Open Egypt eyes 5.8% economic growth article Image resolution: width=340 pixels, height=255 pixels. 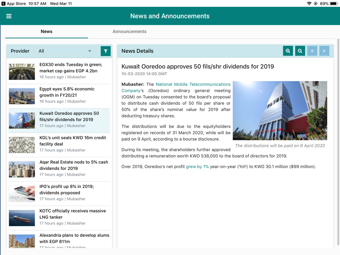tap(59, 96)
